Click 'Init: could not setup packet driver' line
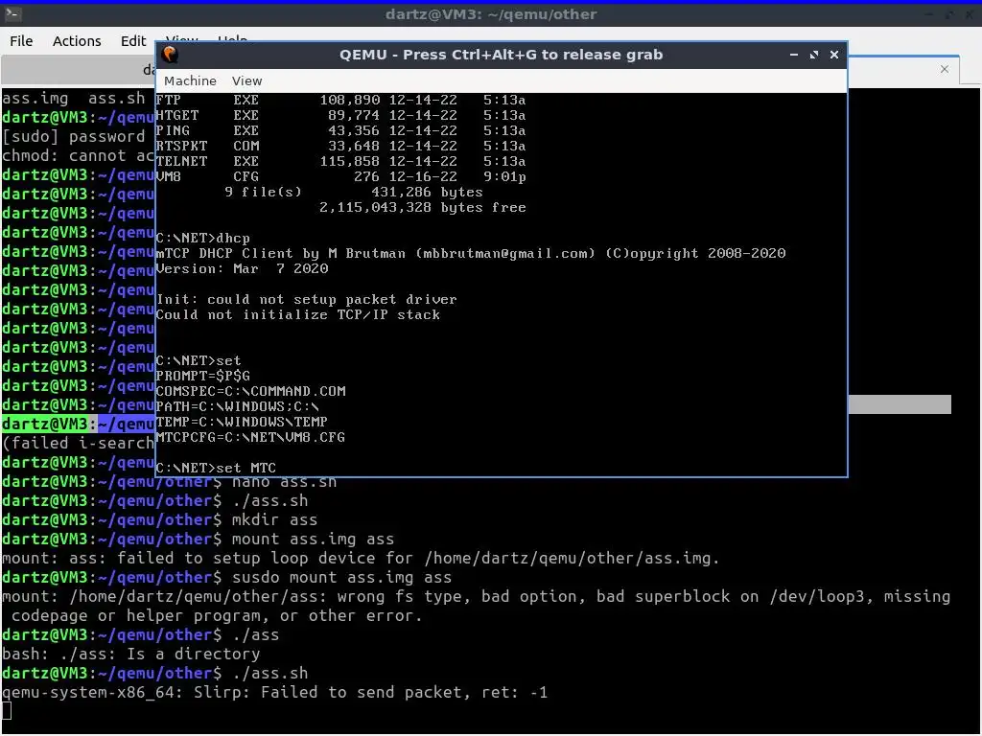Screen dimensions: 982x736 tap(306, 299)
